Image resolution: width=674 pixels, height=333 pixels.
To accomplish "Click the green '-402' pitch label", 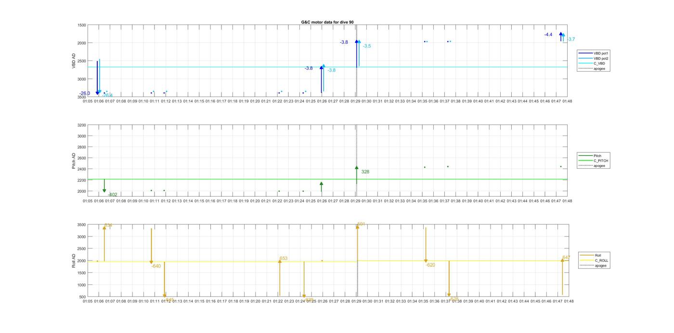I will click(113, 195).
